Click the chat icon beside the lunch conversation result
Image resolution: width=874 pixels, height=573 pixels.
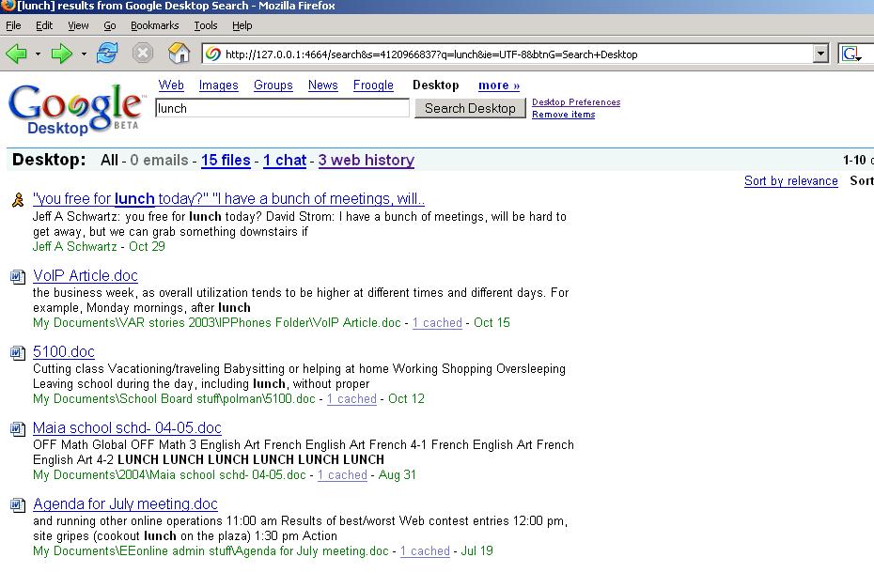coord(18,199)
